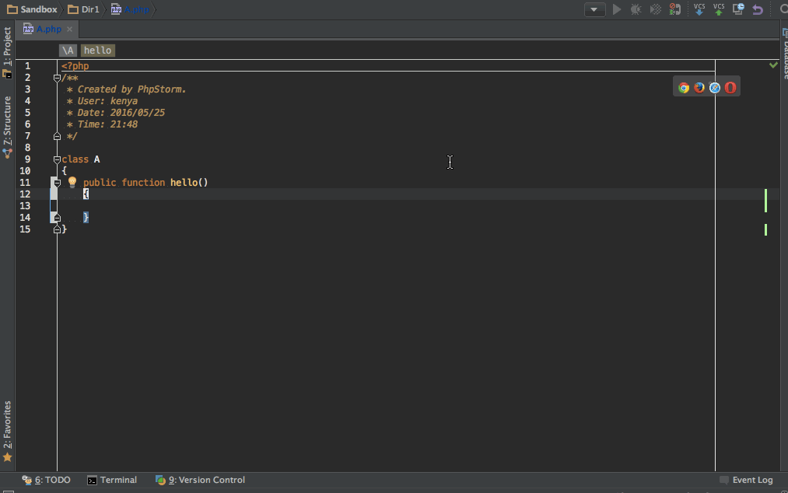Image resolution: width=788 pixels, height=493 pixels.
Task: Click the changed-lines gutter marker at line 12
Action: coord(53,194)
